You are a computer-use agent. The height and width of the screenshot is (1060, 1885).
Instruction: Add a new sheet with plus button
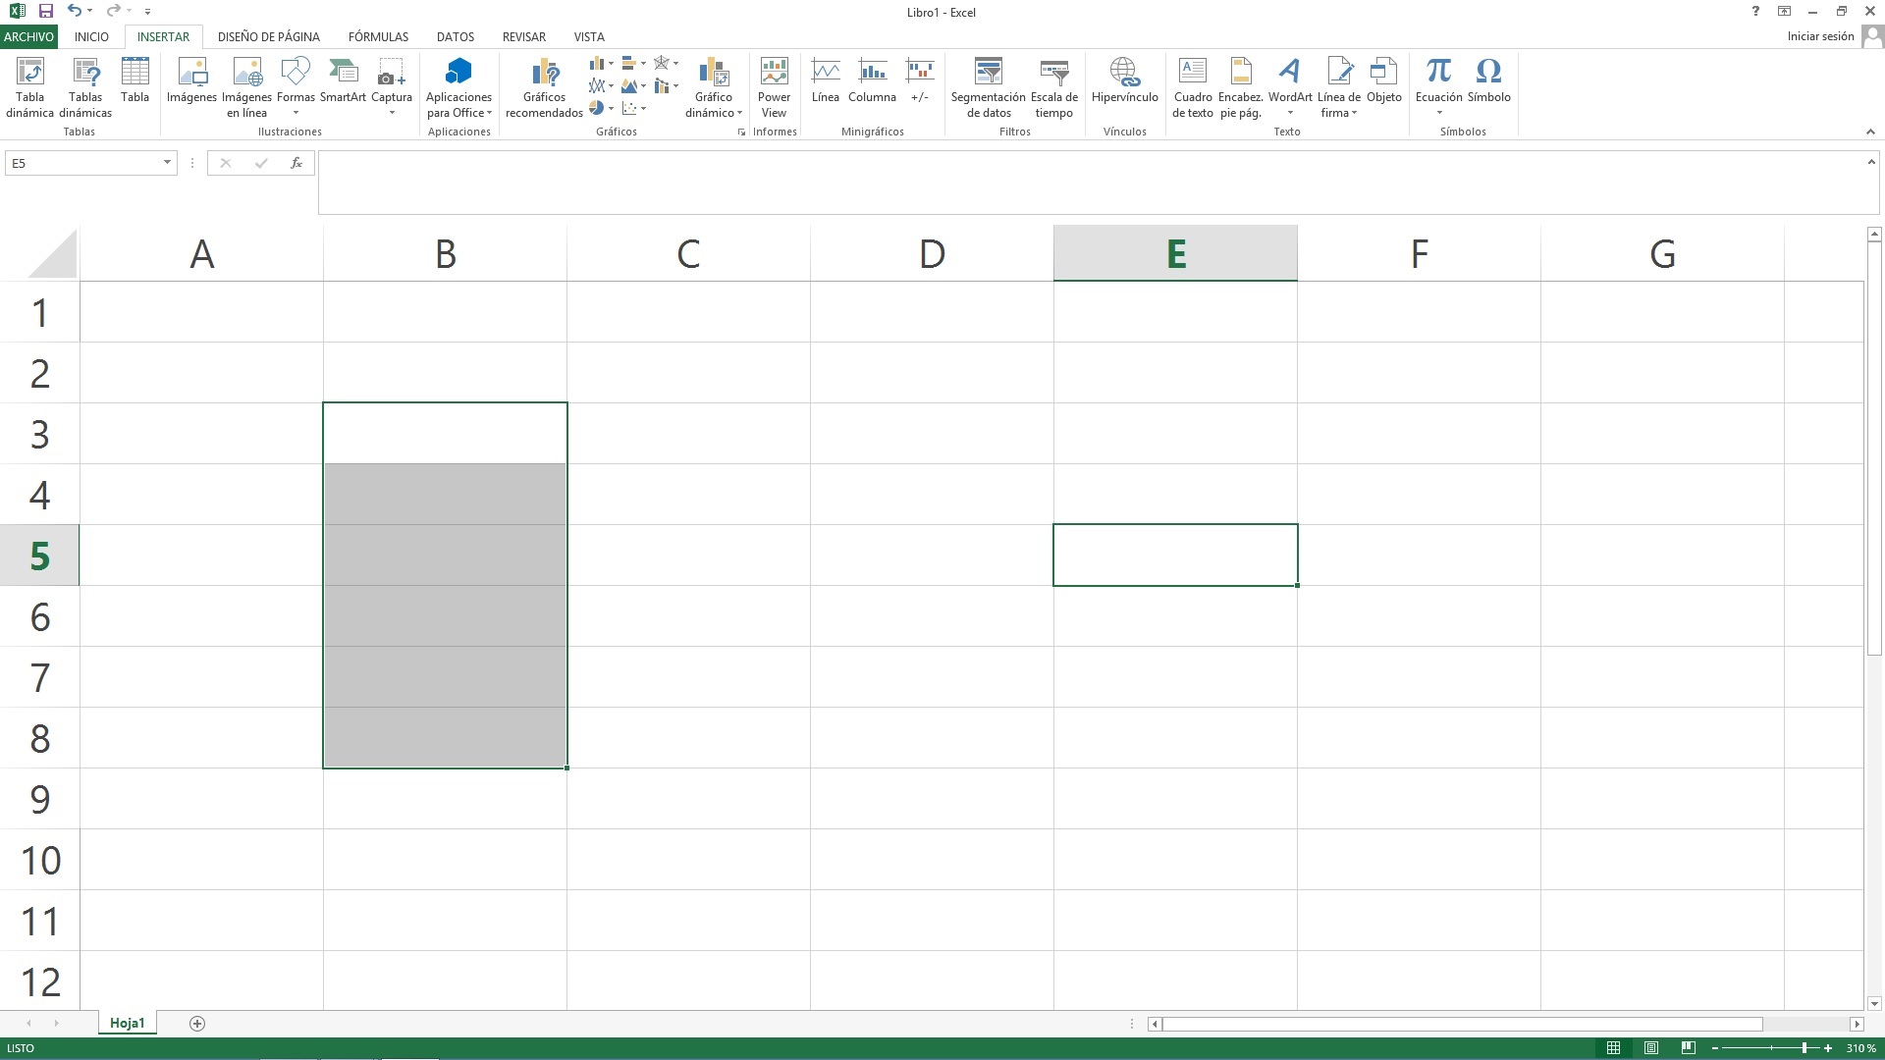pyautogui.click(x=197, y=1024)
